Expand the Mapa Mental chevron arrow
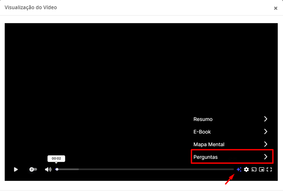Image resolution: width=283 pixels, height=194 pixels. [x=266, y=144]
